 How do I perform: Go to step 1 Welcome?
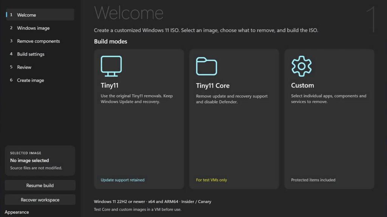click(40, 15)
